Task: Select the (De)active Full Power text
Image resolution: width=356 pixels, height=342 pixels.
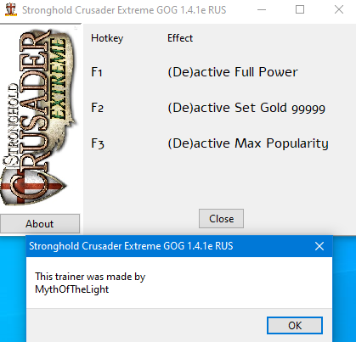Action: tap(233, 72)
